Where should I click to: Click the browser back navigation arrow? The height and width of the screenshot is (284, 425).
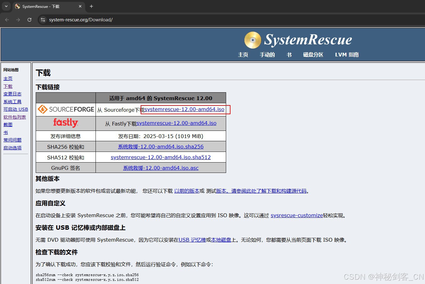pos(7,19)
